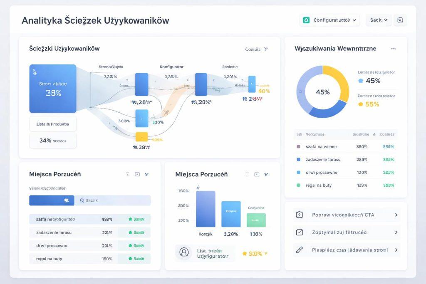The width and height of the screenshot is (426, 284).
Task: Click the magnifier icon in the Koszyk tab
Action: 82,200
